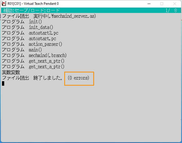Select the 'get_next_a_ptr()' program line
The image size is (182, 143).
33,67
